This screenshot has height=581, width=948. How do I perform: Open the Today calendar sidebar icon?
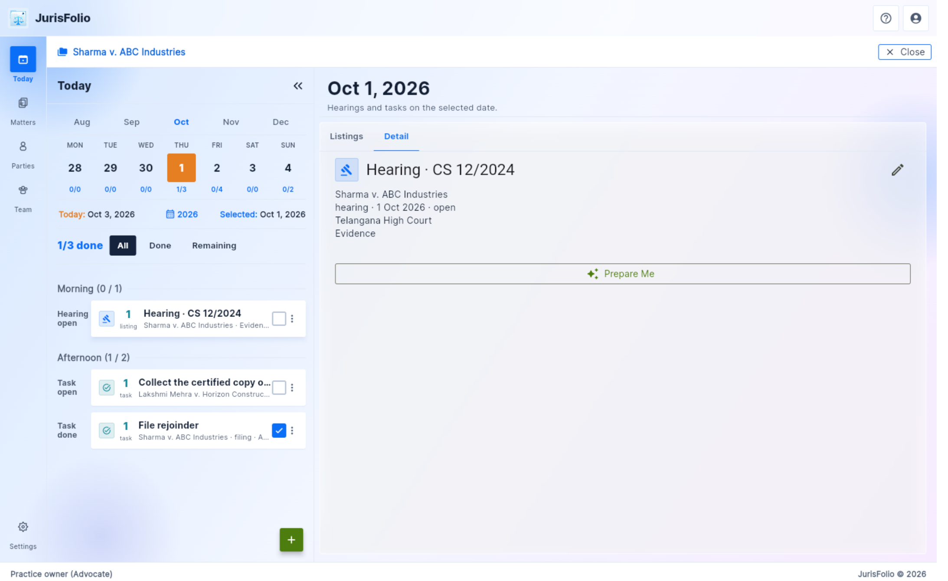tap(23, 59)
